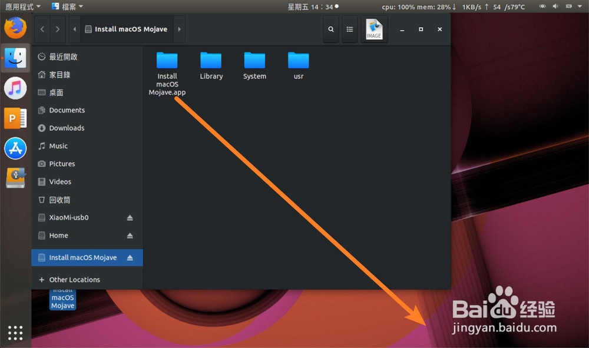
Task: Click the search magnifier button
Action: (331, 29)
